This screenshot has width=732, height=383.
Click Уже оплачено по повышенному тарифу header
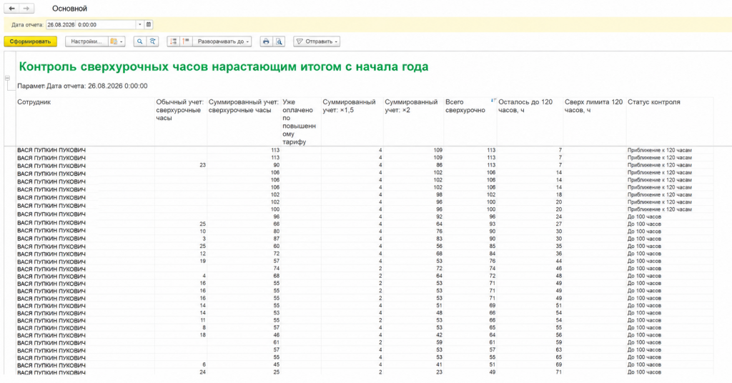tap(300, 121)
